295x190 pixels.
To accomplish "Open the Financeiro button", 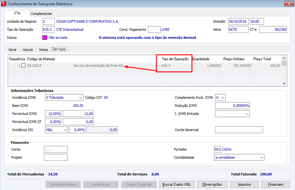I will coord(275,184).
